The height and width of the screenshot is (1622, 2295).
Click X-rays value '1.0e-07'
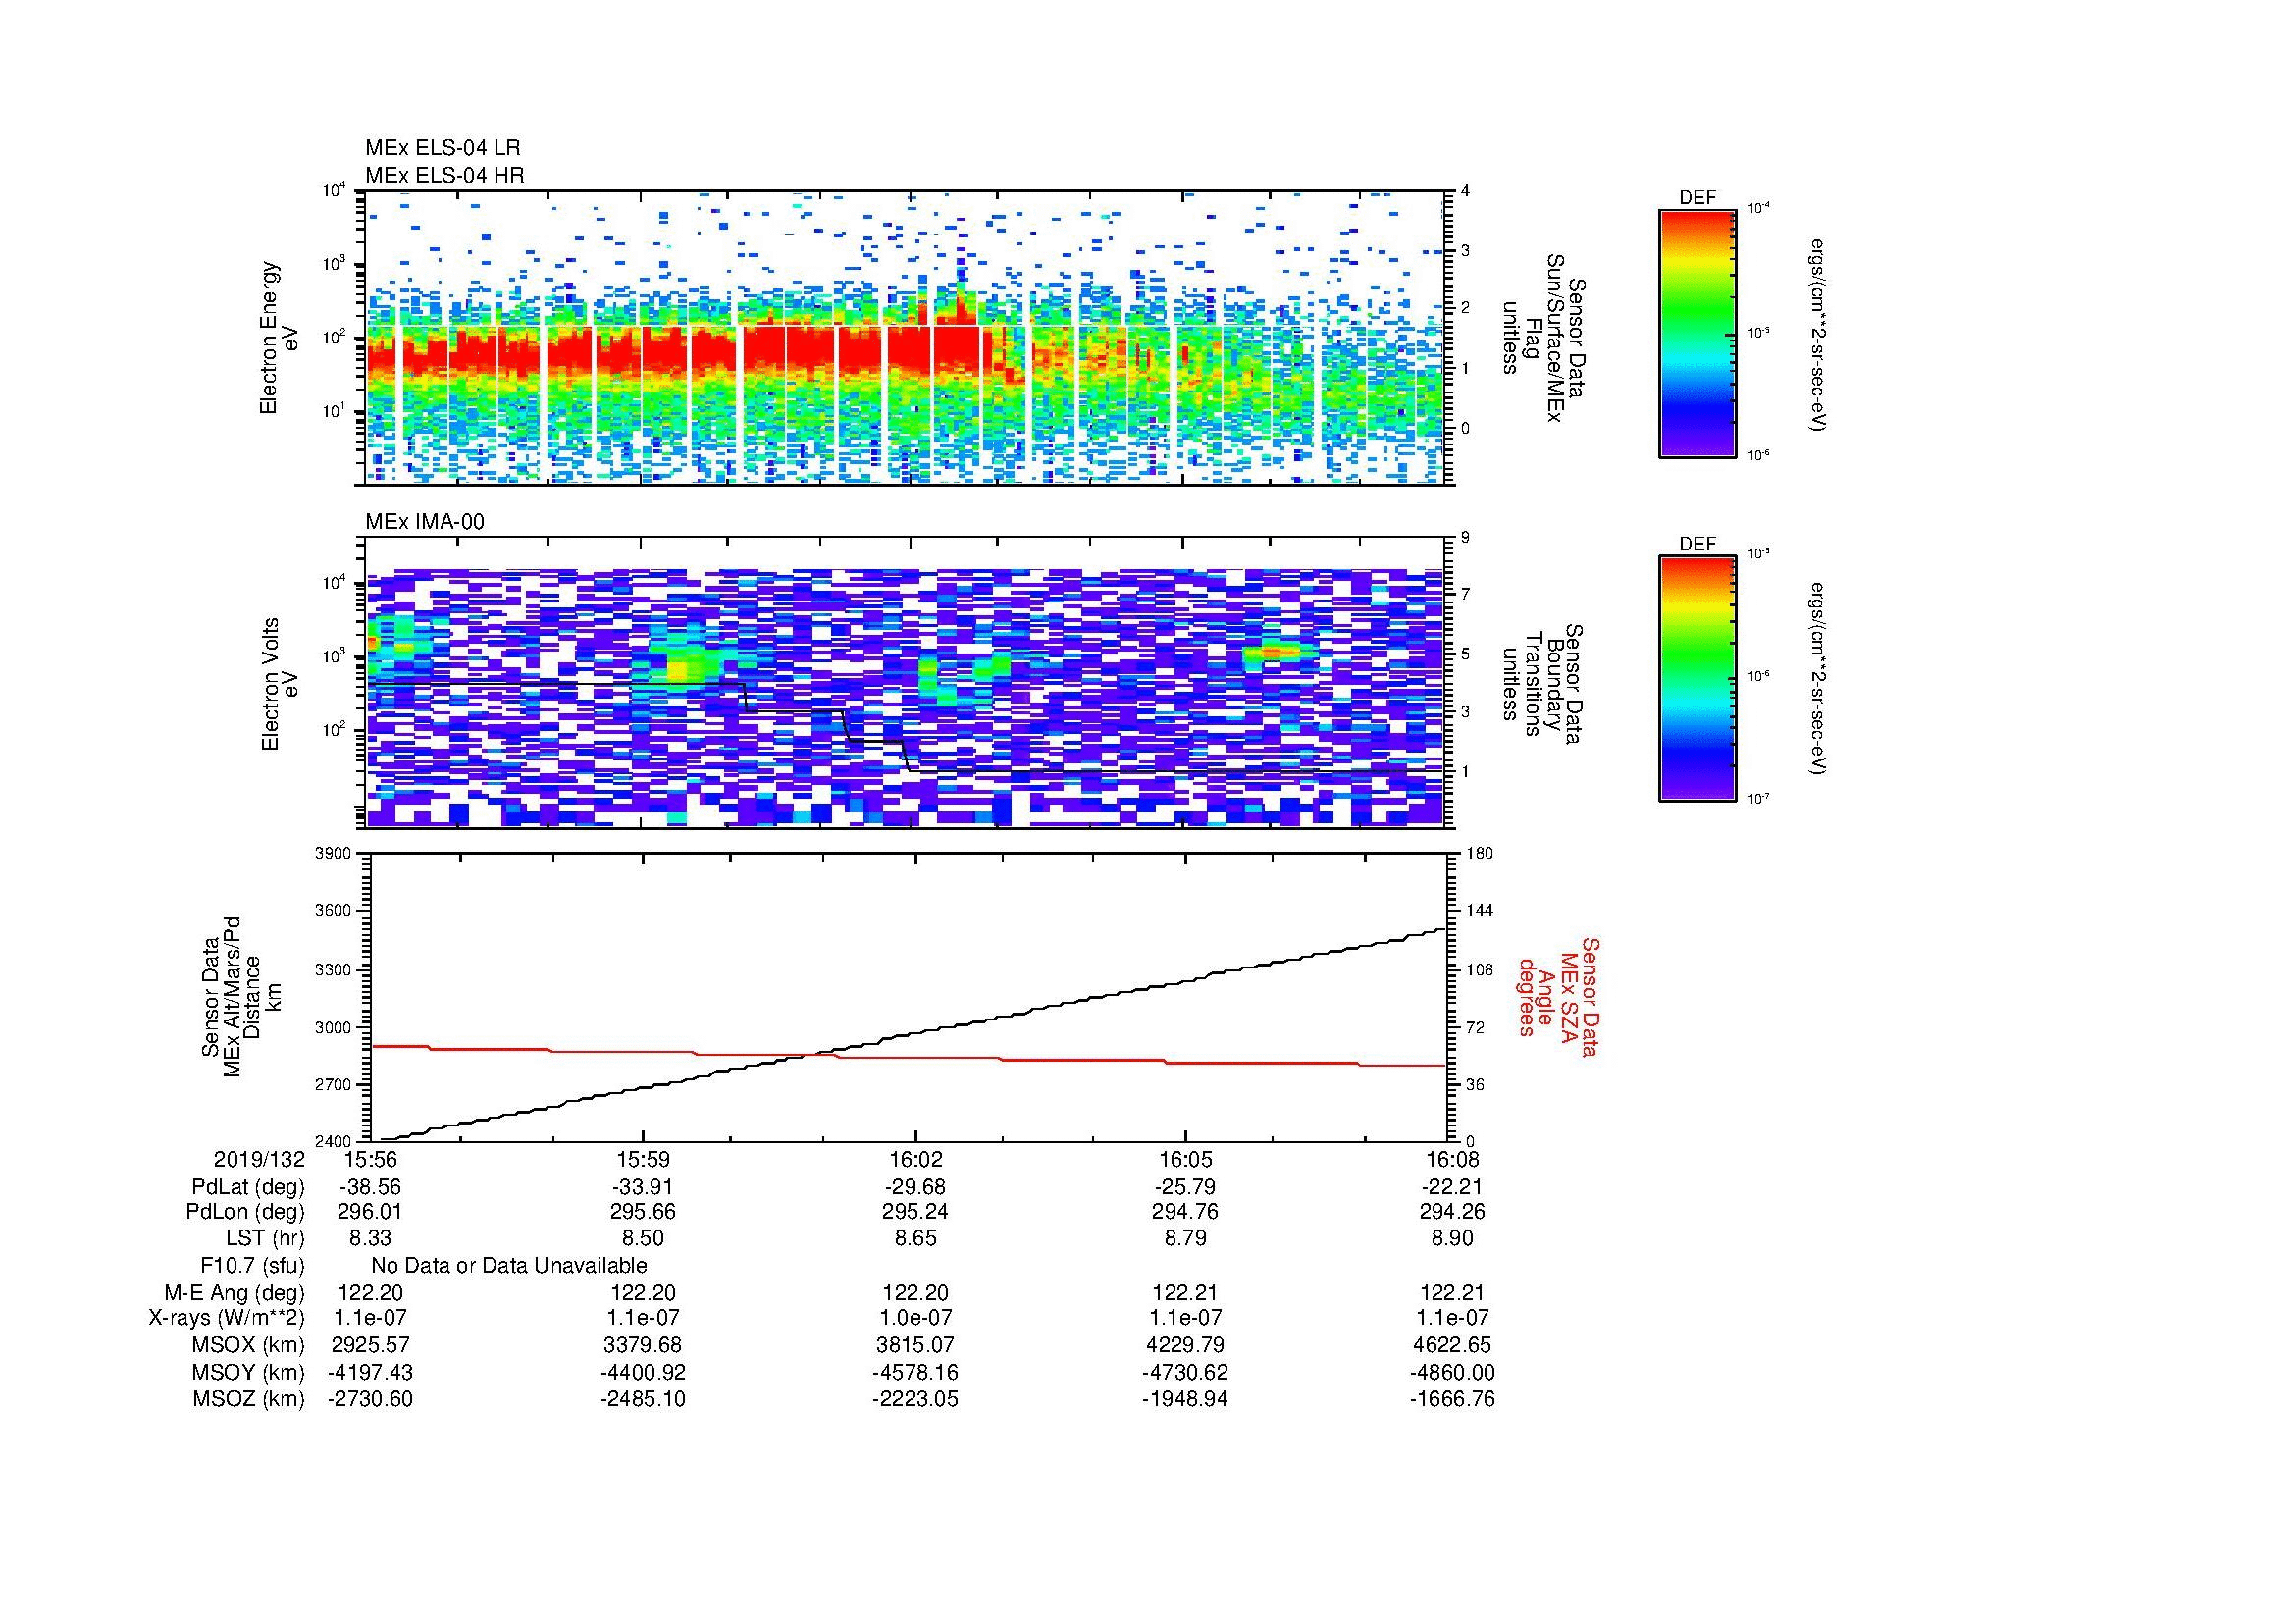915,1318
